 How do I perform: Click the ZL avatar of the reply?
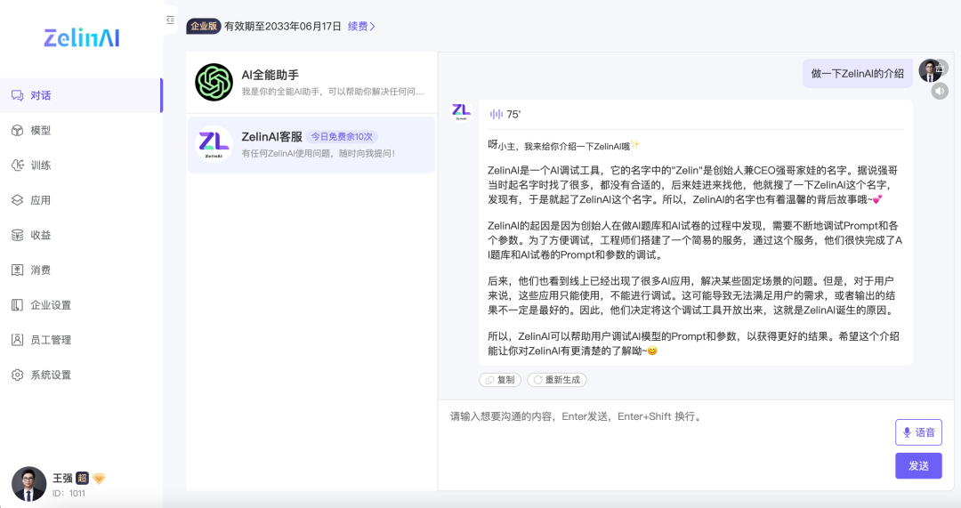point(462,111)
